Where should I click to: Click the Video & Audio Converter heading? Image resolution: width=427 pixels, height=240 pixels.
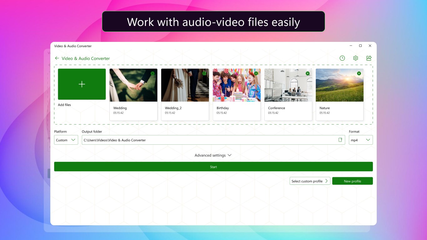coord(86,58)
